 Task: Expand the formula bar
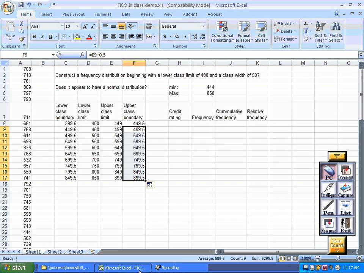[361, 55]
